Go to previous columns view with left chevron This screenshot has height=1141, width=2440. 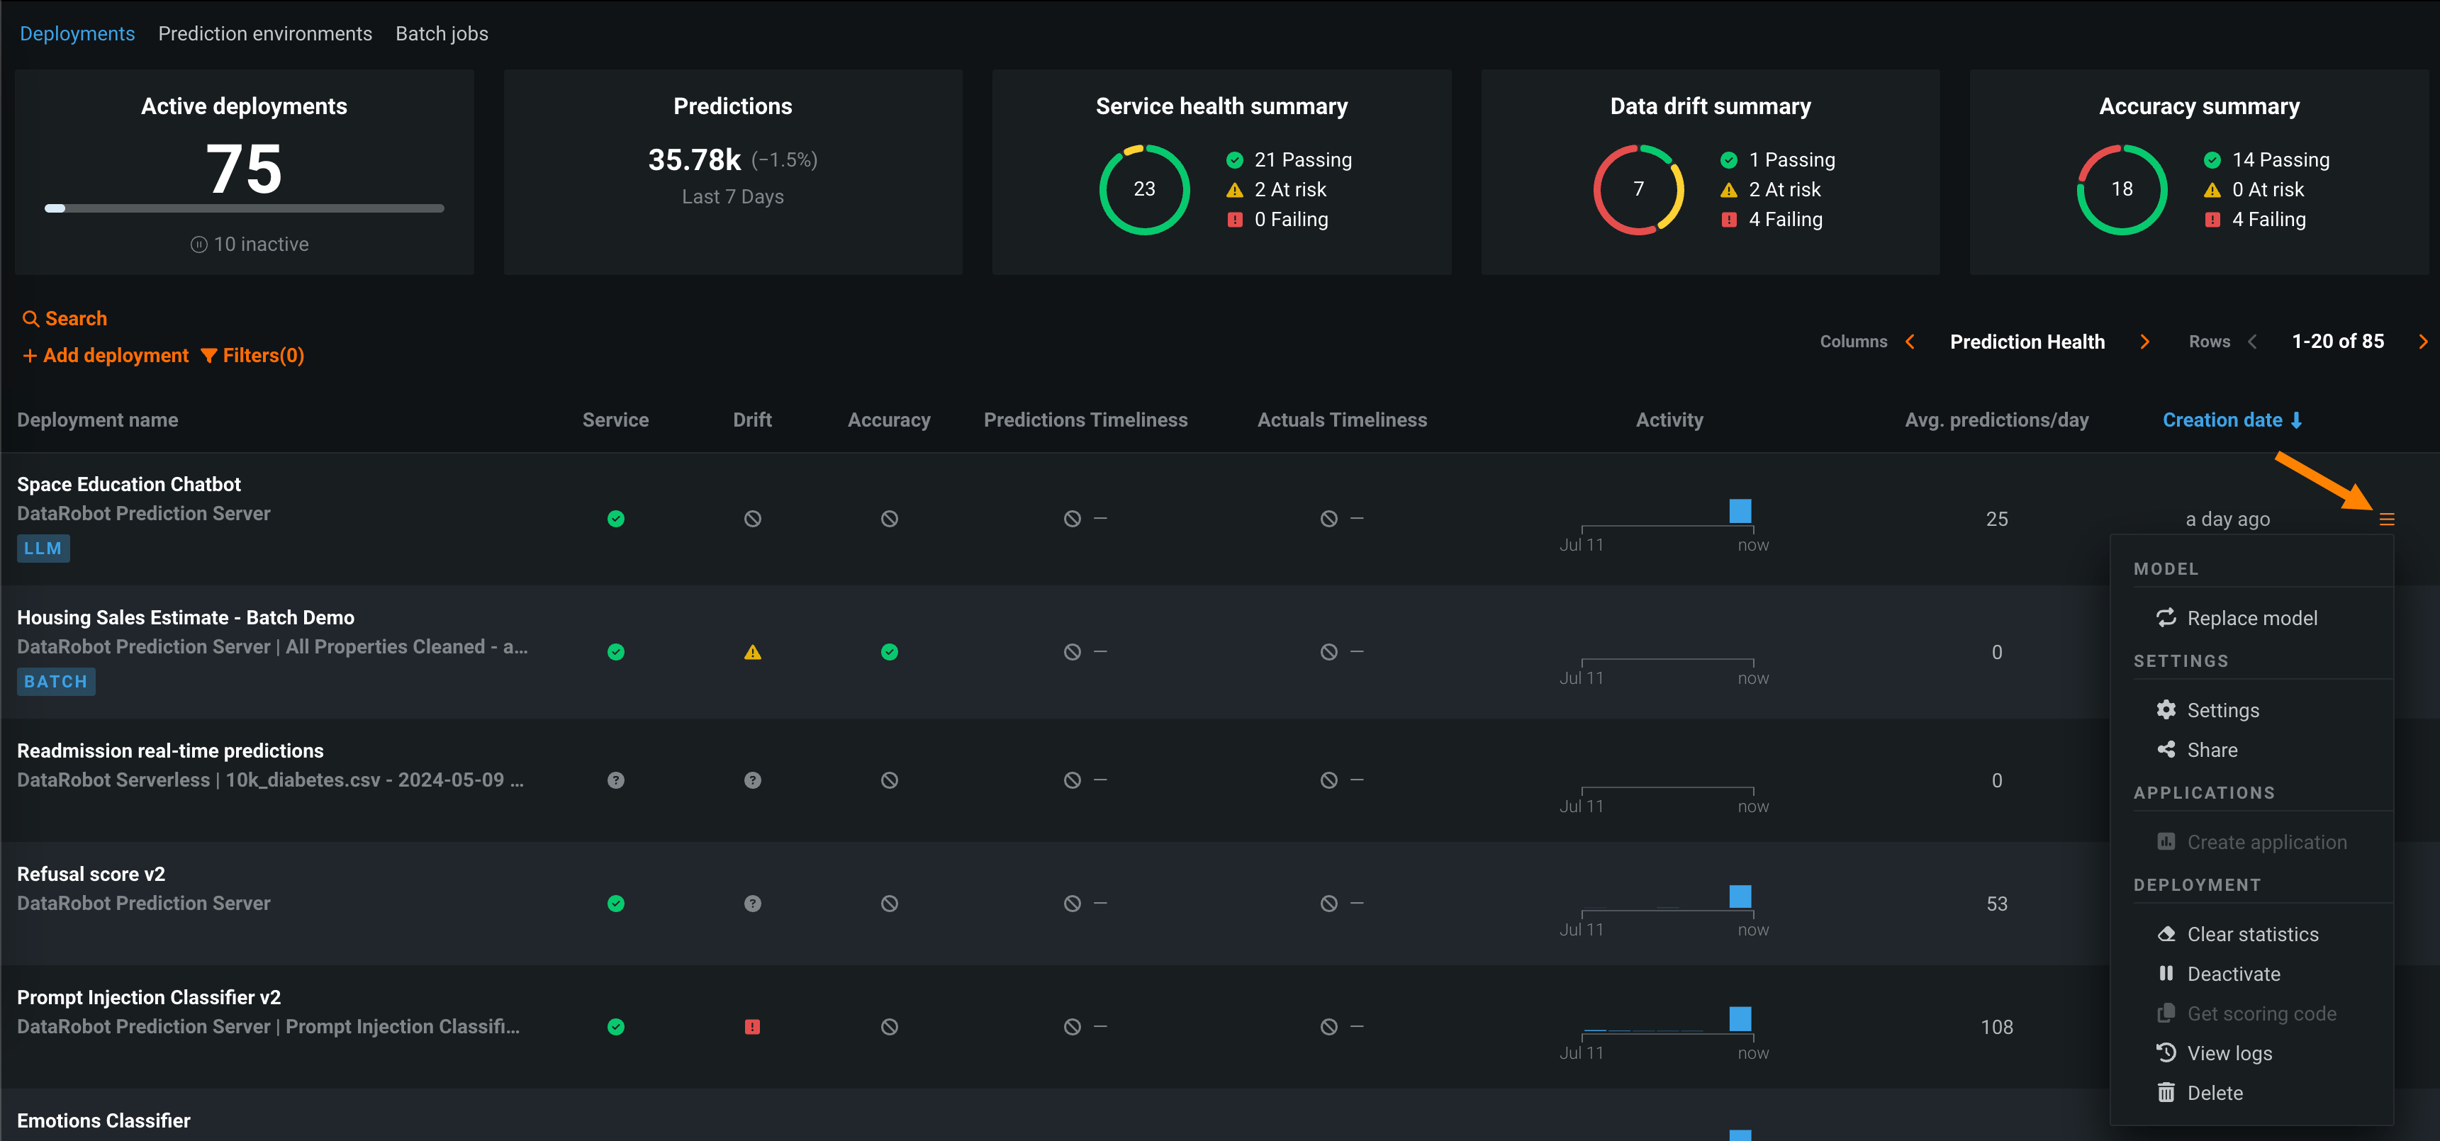pos(1910,342)
